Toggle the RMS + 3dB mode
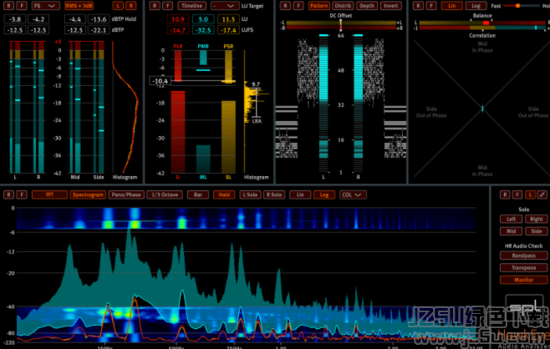 [x=79, y=6]
